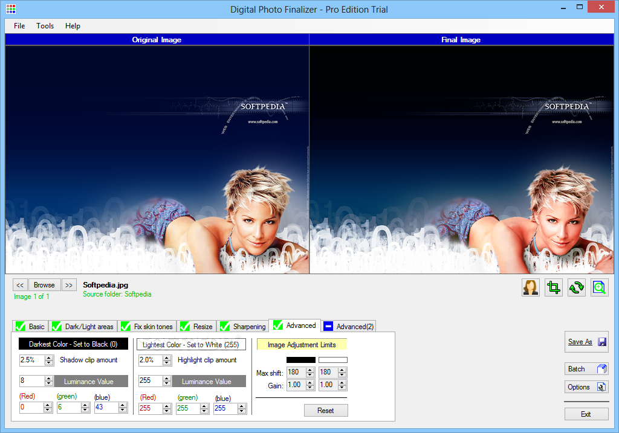The image size is (619, 433).
Task: Select the green crop tool icon
Action: click(554, 287)
